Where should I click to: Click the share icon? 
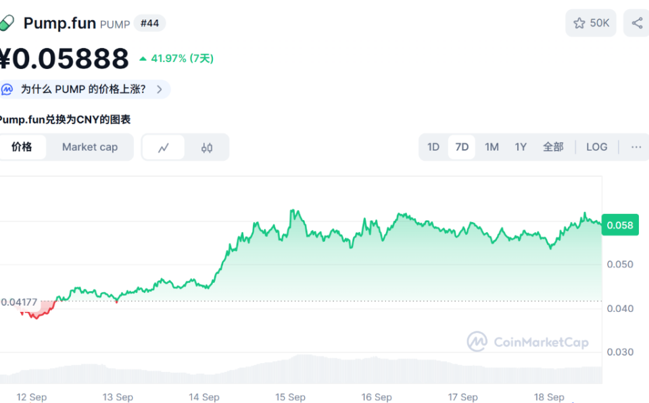[637, 23]
